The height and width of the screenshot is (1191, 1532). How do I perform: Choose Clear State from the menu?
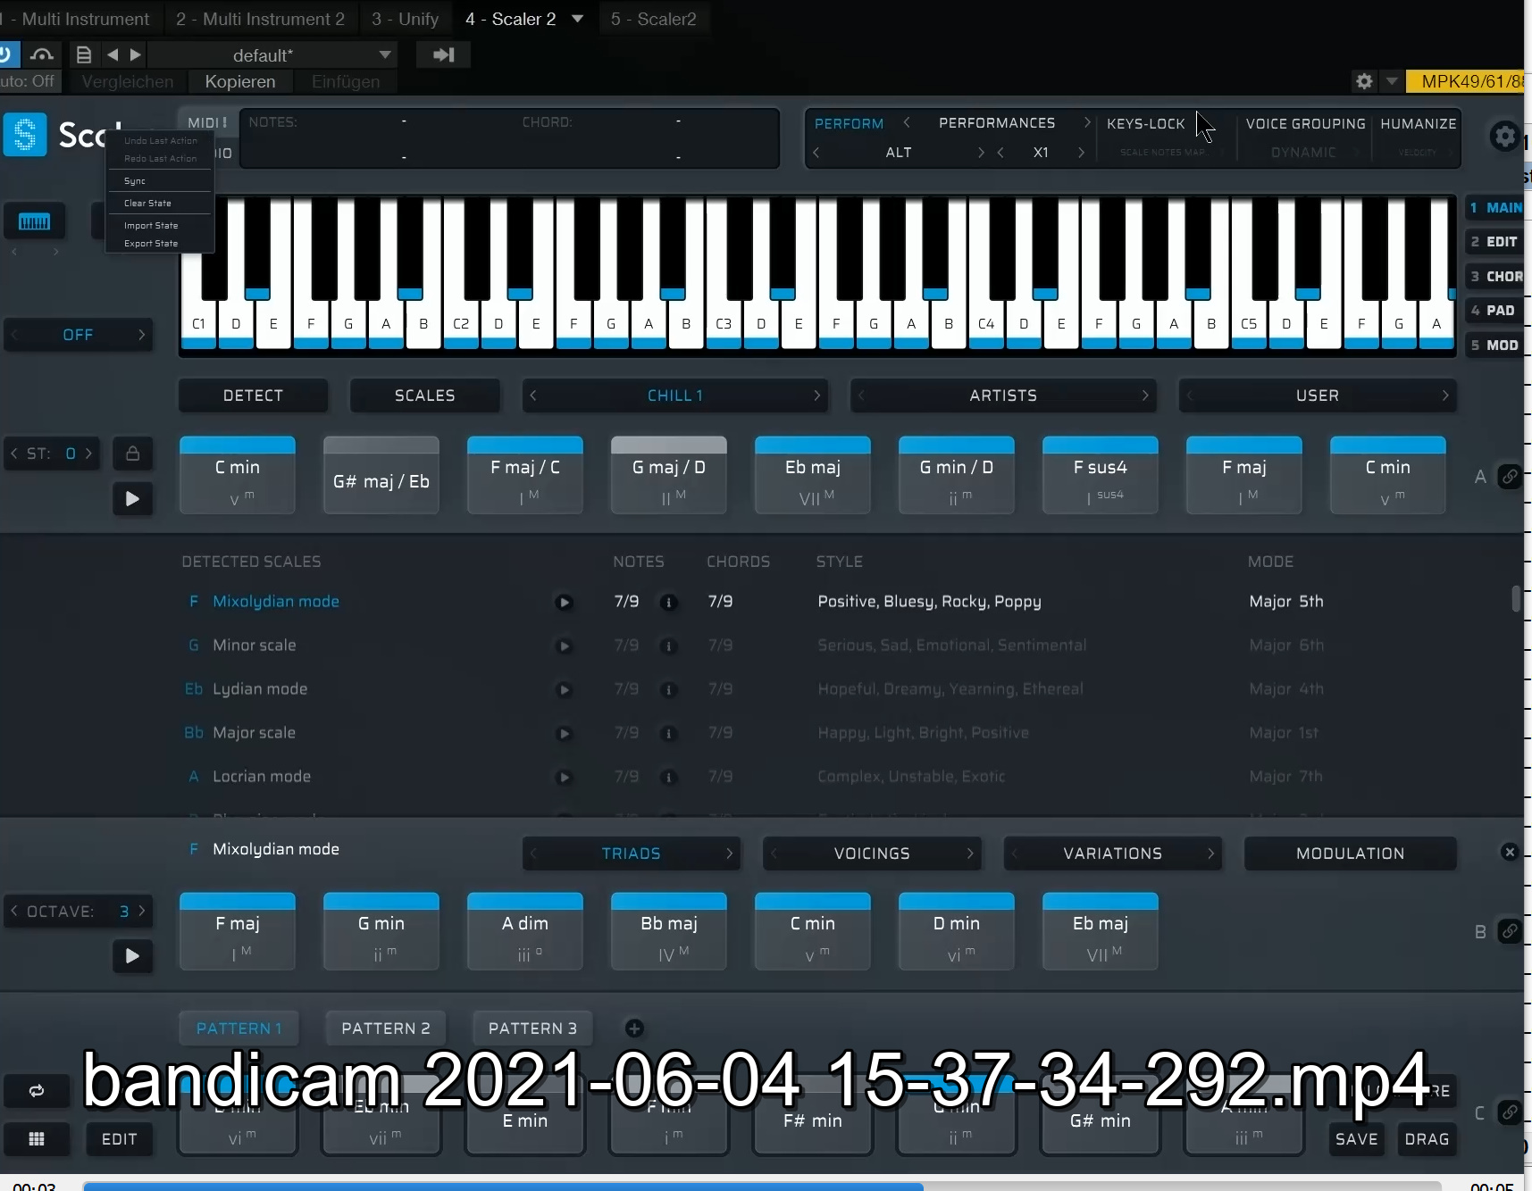pos(147,204)
